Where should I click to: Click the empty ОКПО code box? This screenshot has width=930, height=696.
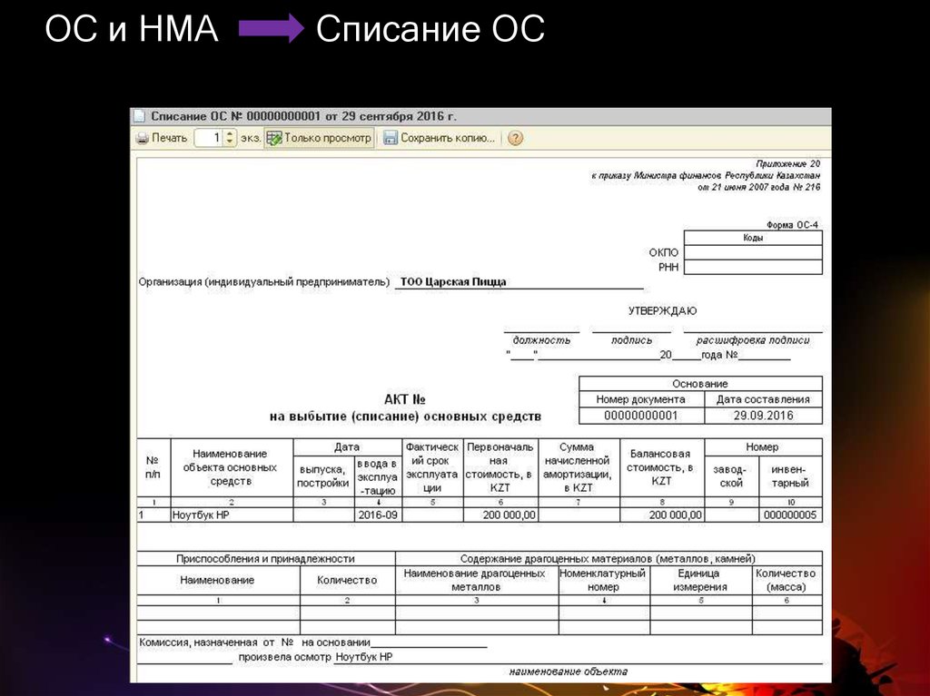(753, 252)
